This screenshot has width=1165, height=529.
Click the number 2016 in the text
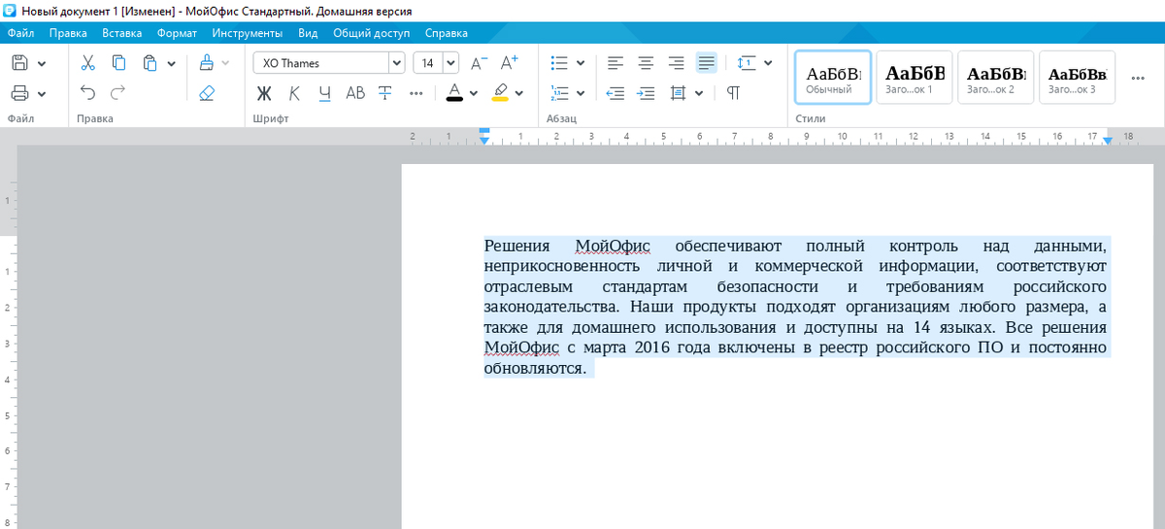pos(652,347)
